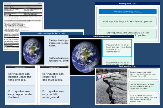The width and height of the screenshot is (163, 108).
Task: Open the cracked road photo
Action: [111, 86]
